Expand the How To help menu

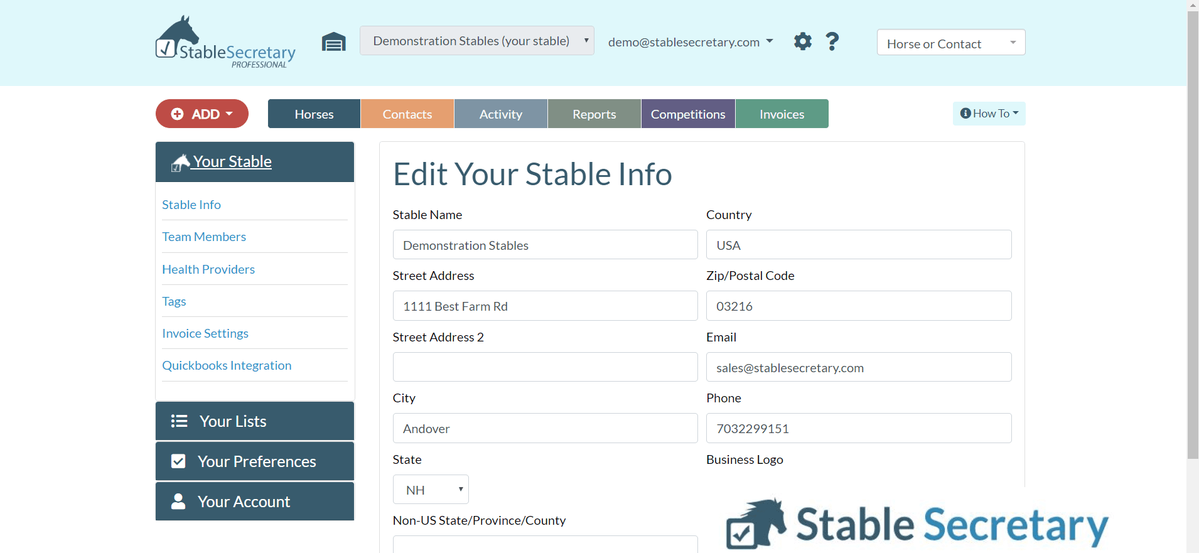tap(989, 114)
